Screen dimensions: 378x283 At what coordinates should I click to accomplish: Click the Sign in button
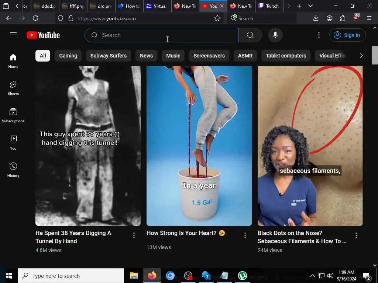[347, 35]
